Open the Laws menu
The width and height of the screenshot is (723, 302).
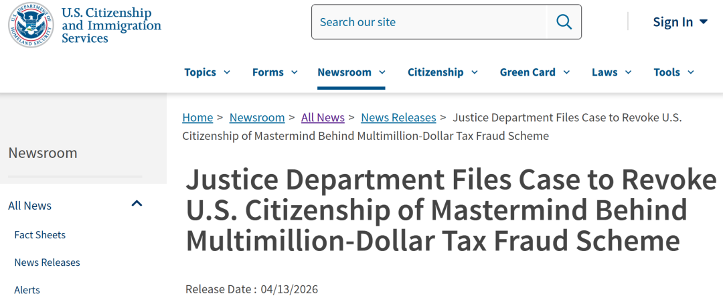pos(611,72)
